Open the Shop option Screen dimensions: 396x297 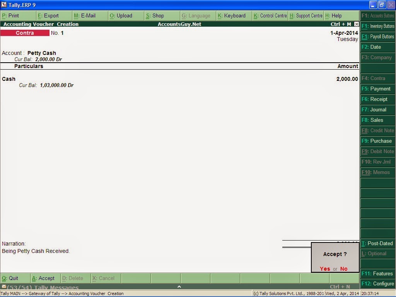pyautogui.click(x=162, y=15)
